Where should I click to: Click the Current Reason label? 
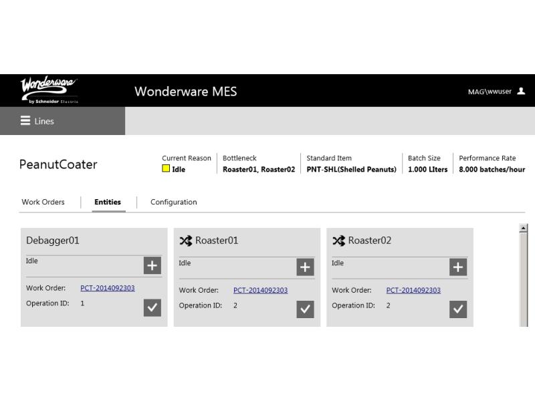point(187,158)
